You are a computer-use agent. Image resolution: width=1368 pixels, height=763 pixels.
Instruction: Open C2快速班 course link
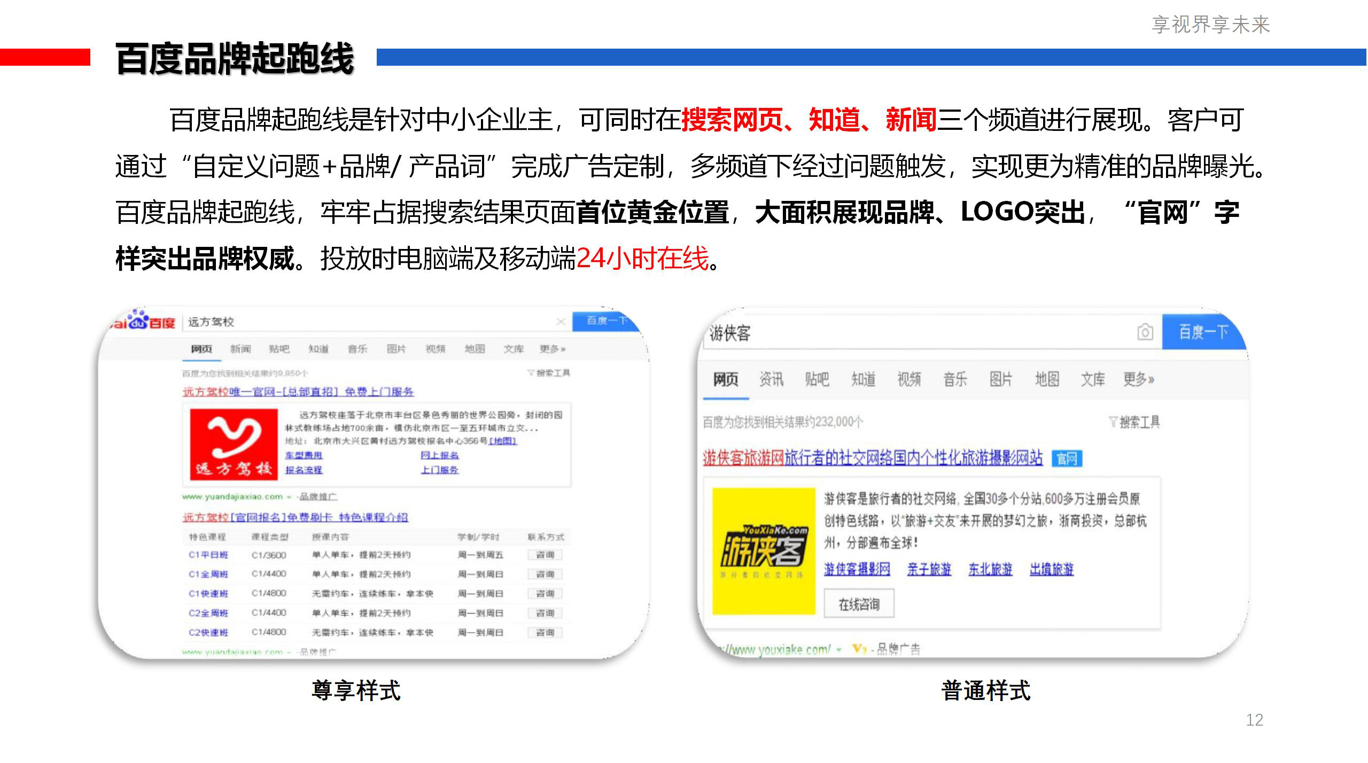(208, 633)
